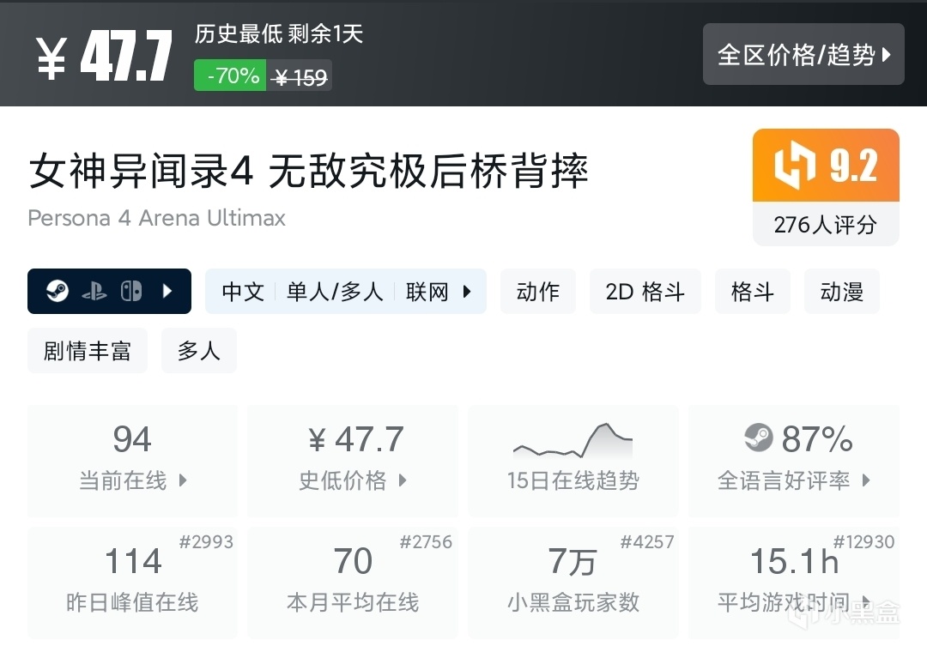Click the 小黑盒 score logo icon
Image resolution: width=927 pixels, height=646 pixels.
click(795, 166)
